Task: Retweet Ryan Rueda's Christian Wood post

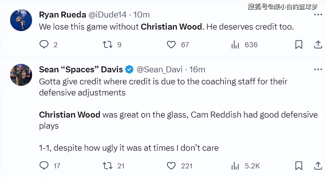Action: pyautogui.click(x=108, y=45)
